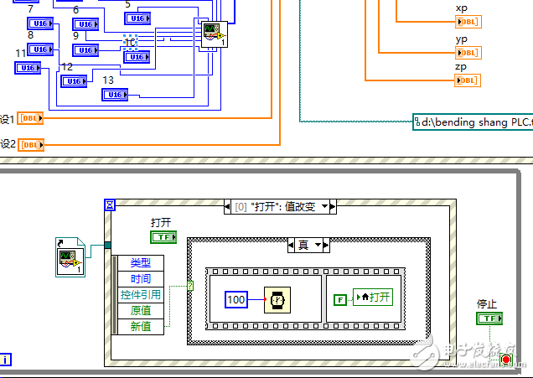Screen dimensions: 533x378
Task: Click the 控件引用 event data item
Action: click(141, 295)
